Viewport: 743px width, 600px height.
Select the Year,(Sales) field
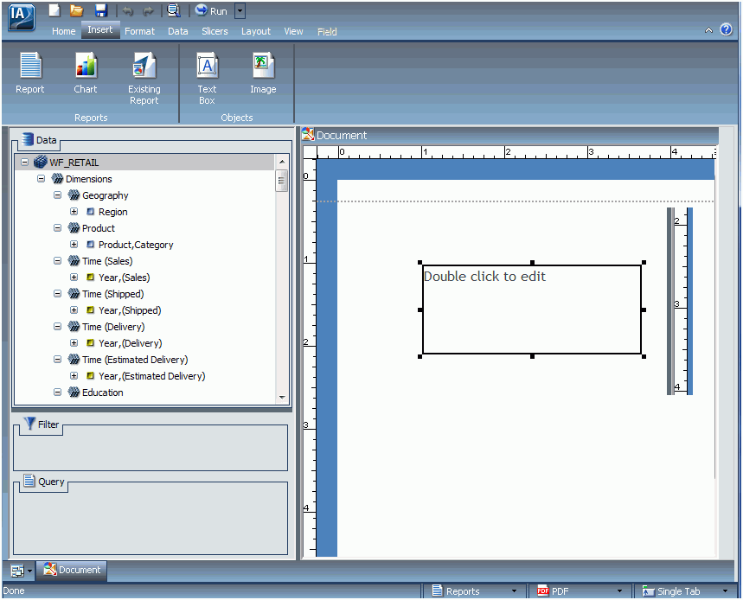(125, 278)
